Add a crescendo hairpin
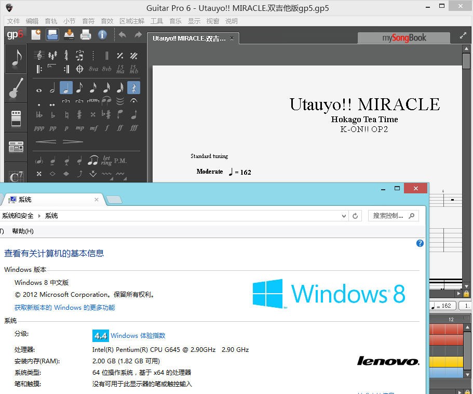Viewport: 473px width, 394px height. (x=46, y=141)
